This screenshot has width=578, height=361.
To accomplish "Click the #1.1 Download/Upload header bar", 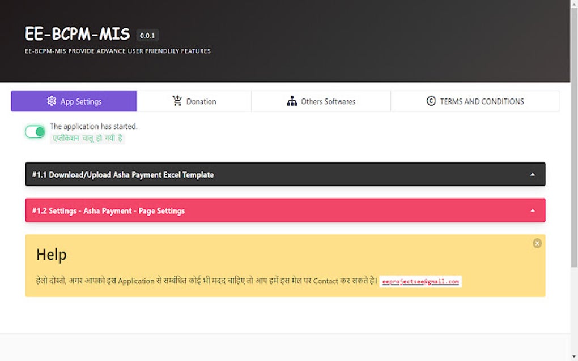I will coord(122,174).
